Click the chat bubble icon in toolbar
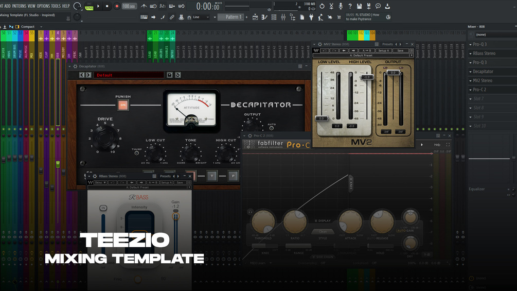Screen dimensions: 517x291 (378, 6)
